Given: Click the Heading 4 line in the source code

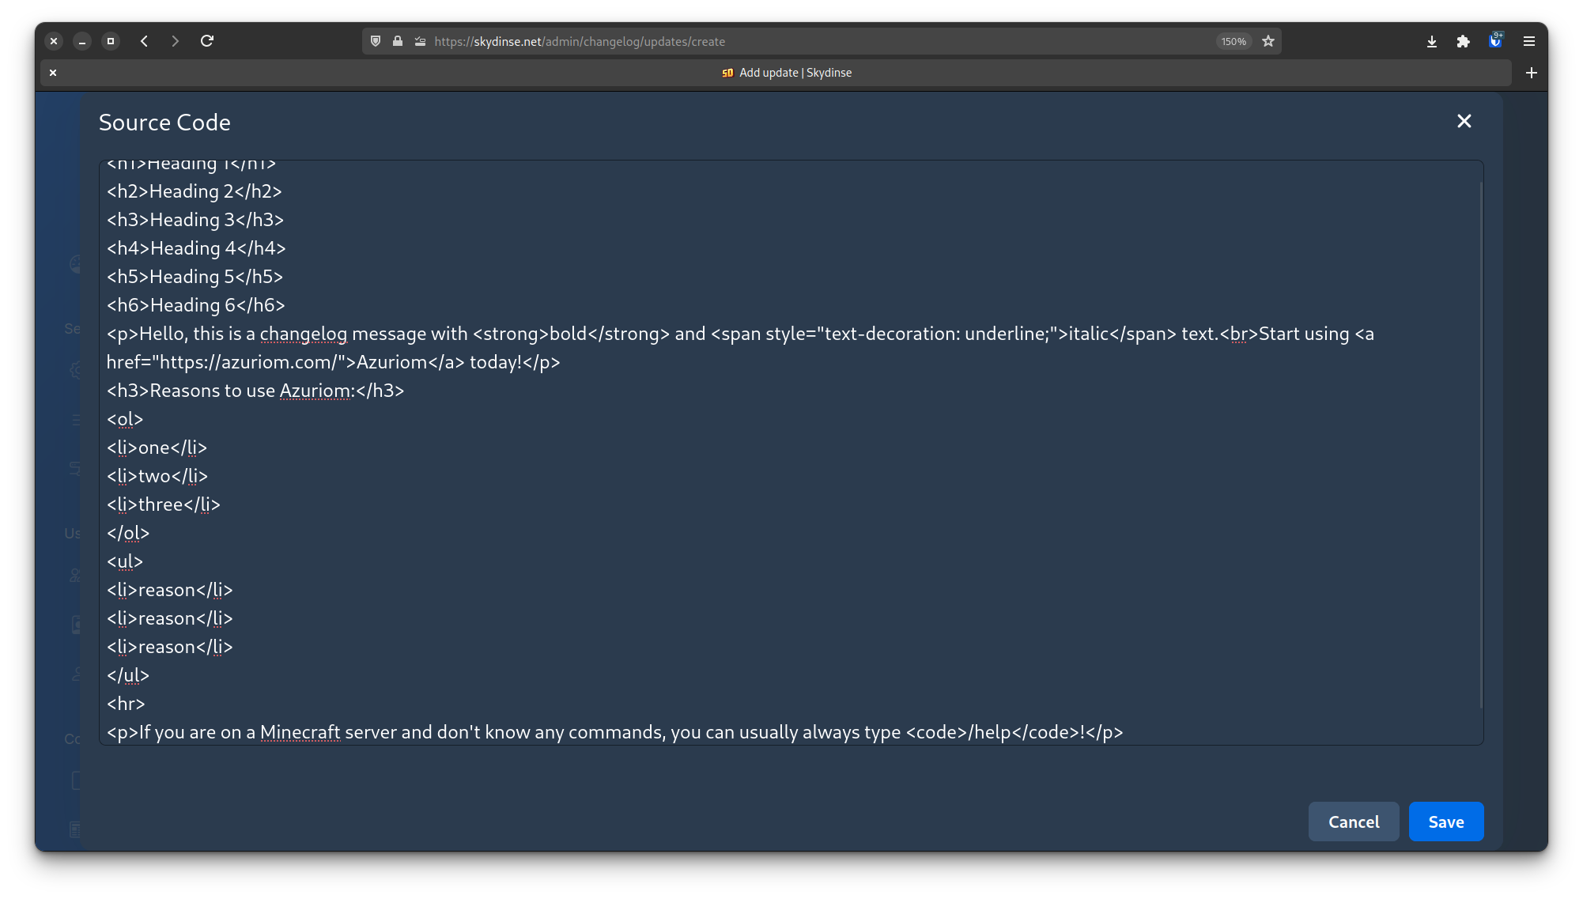Looking at the screenshot, I should tap(196, 248).
